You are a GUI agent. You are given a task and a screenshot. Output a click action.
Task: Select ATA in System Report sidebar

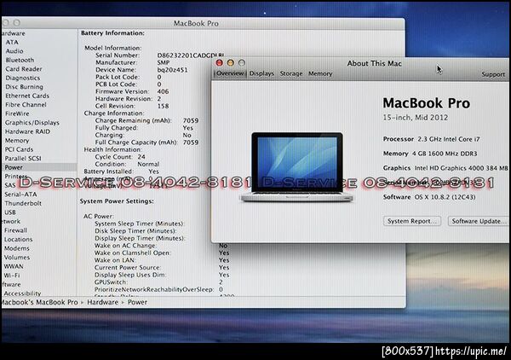12,42
